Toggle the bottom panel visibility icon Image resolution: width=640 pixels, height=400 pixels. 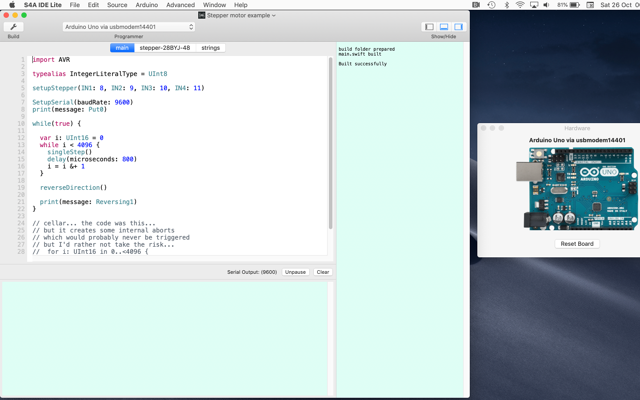pos(444,27)
